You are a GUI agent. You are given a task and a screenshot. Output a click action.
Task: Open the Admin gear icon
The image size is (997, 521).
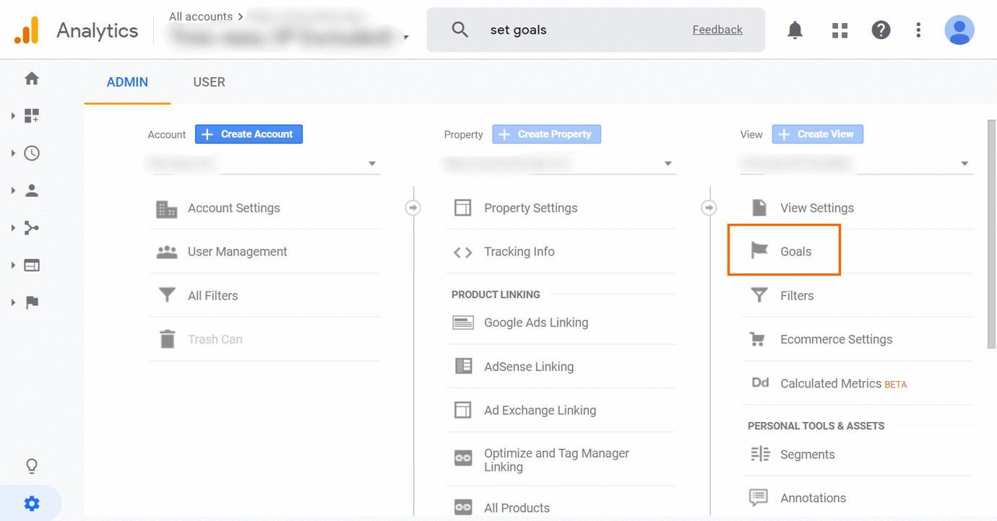[30, 503]
